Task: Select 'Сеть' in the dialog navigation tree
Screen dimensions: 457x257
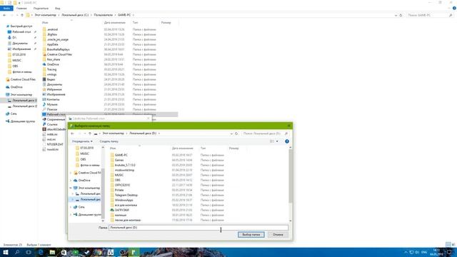Action: pos(81,207)
